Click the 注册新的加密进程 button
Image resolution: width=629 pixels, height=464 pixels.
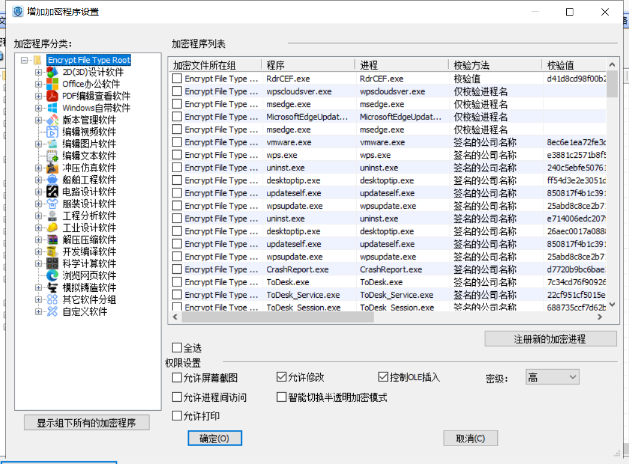pos(550,339)
